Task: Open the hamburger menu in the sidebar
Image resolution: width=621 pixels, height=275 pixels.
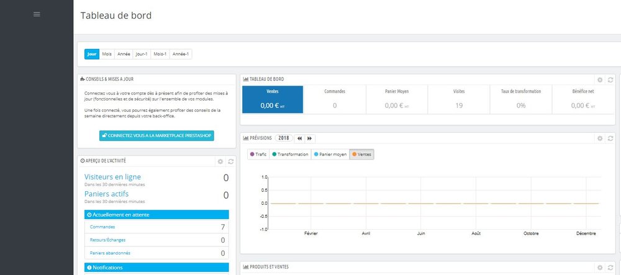Action: (37, 14)
